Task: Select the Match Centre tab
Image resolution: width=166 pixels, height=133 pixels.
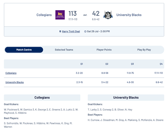Action: [x=24, y=50]
